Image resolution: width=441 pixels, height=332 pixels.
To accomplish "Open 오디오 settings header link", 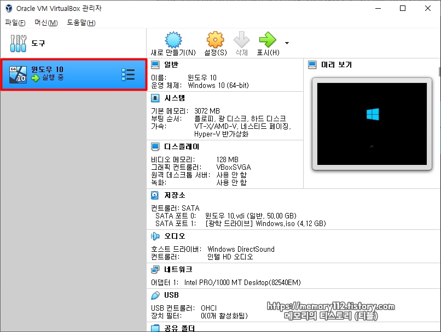I will 175,236.
